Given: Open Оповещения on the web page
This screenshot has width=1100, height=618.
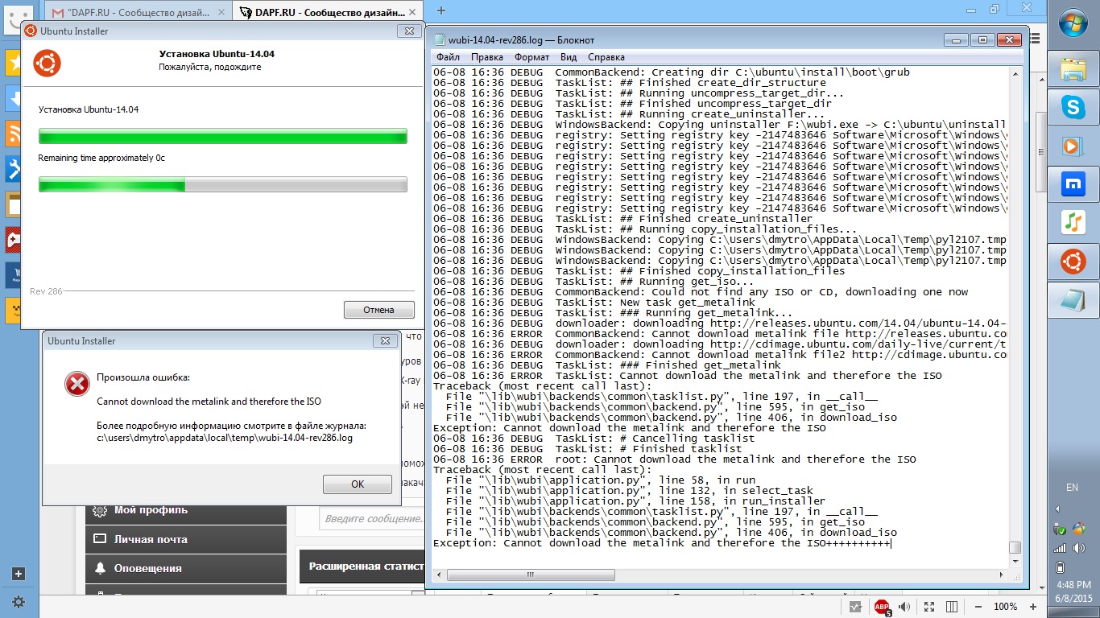Looking at the screenshot, I should pos(186,568).
